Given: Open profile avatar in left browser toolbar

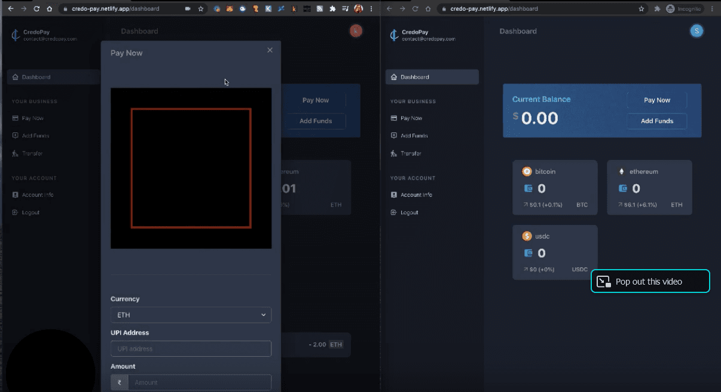Looking at the screenshot, I should point(358,9).
